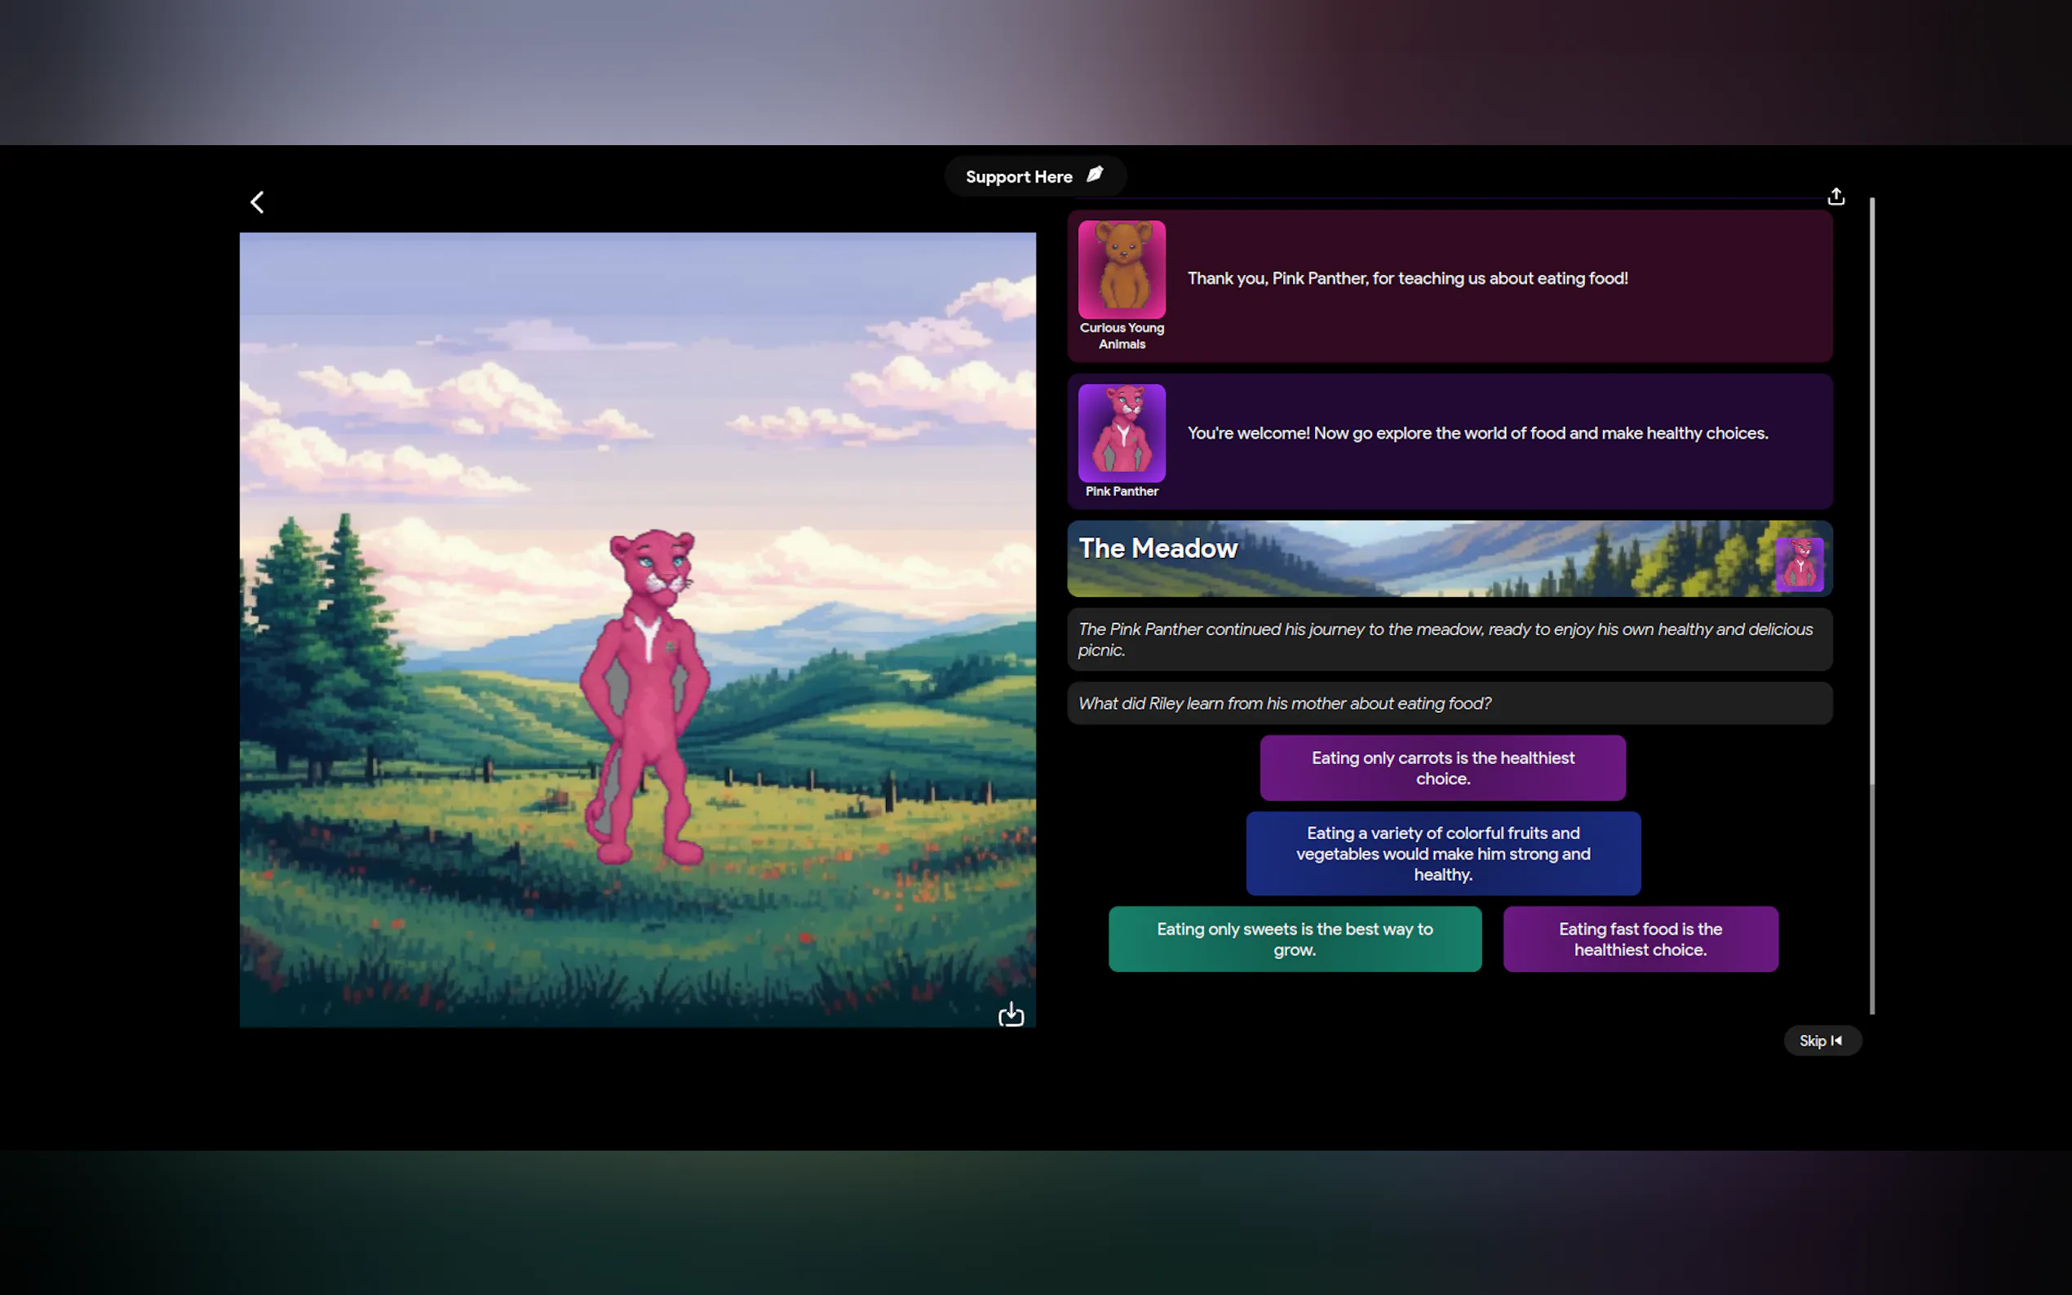Open the Pink Panther dialogue avatar
The image size is (2072, 1295).
pos(1121,432)
